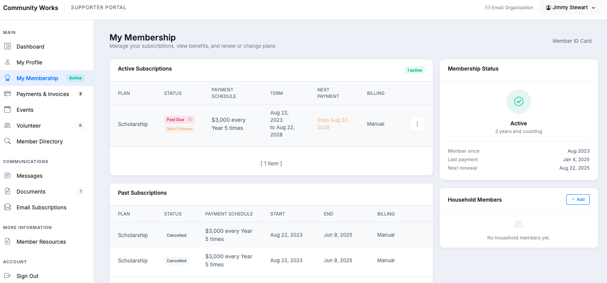Click the Sign Out arrow icon

point(7,276)
